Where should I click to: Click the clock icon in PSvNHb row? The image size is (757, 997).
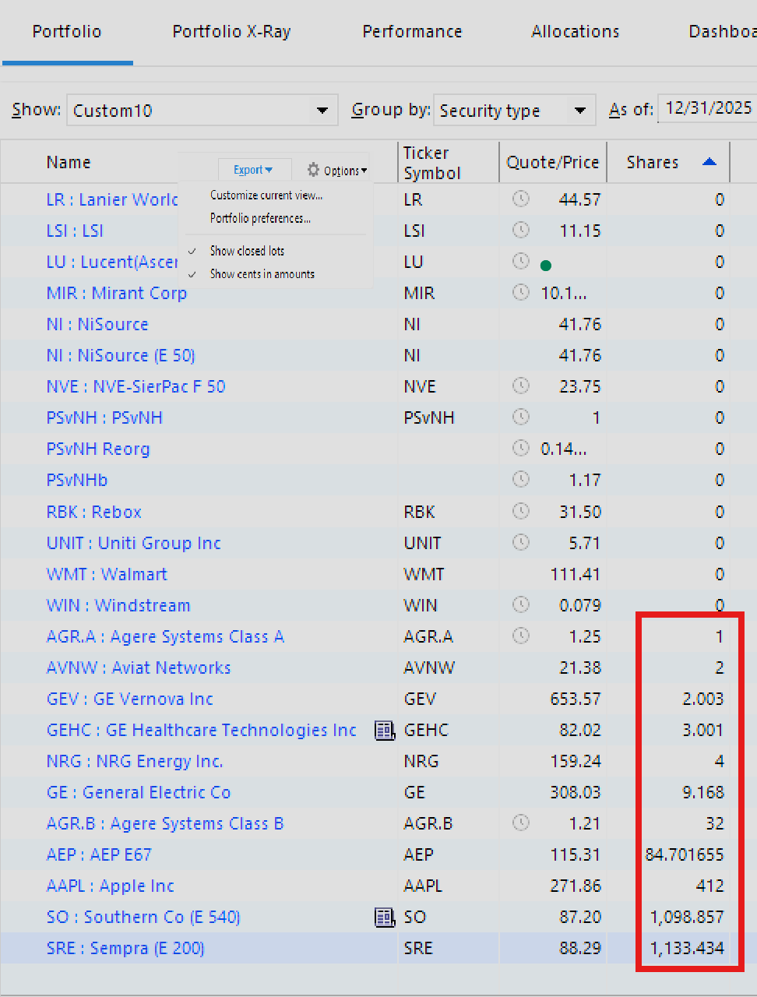520,480
